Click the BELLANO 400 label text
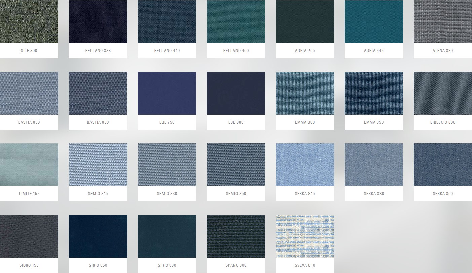The image size is (472, 273). tap(236, 51)
